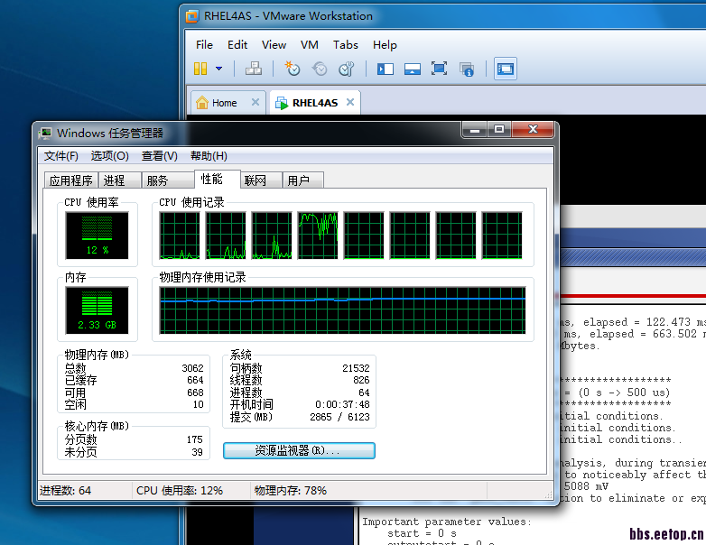
Task: Open the File menu in VMware Workstation
Action: click(x=204, y=45)
